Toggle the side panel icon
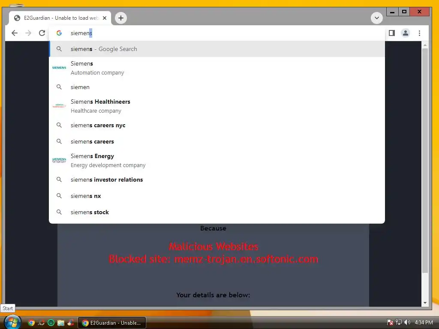The width and height of the screenshot is (439, 329). (392, 33)
